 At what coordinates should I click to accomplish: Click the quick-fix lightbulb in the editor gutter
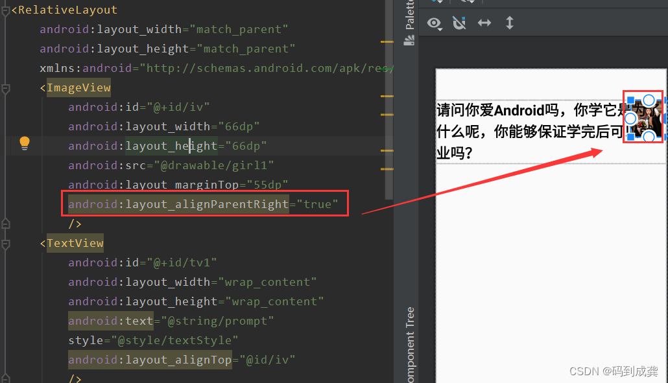[x=25, y=141]
